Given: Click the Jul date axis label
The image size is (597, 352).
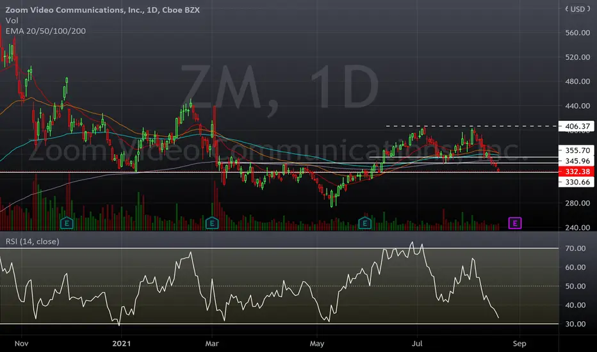Looking at the screenshot, I should tap(417, 344).
